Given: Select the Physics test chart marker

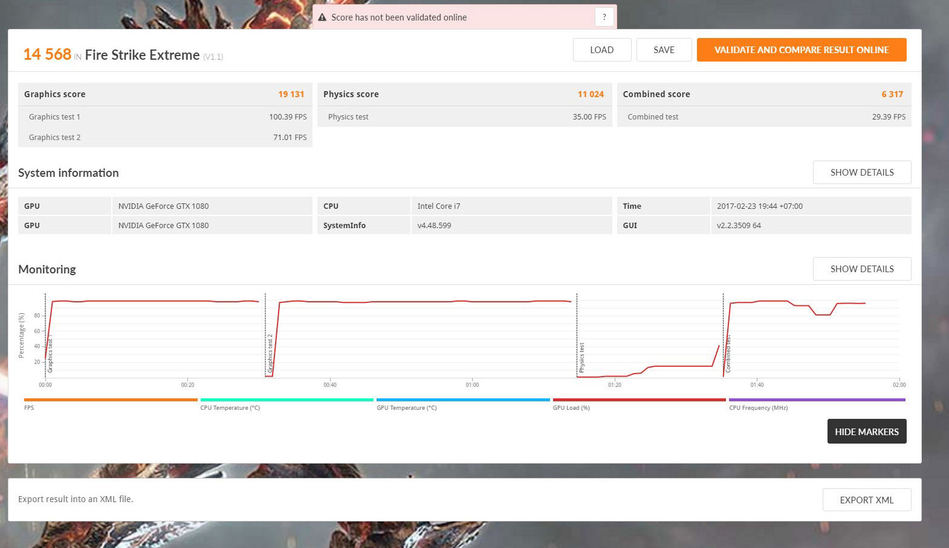Looking at the screenshot, I should 581,357.
